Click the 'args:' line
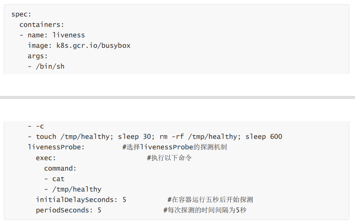Image resolution: width=355 pixels, height=221 pixels. pyautogui.click(x=38, y=56)
